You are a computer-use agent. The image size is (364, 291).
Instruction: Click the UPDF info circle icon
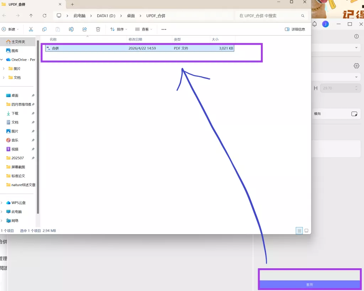coord(357,36)
